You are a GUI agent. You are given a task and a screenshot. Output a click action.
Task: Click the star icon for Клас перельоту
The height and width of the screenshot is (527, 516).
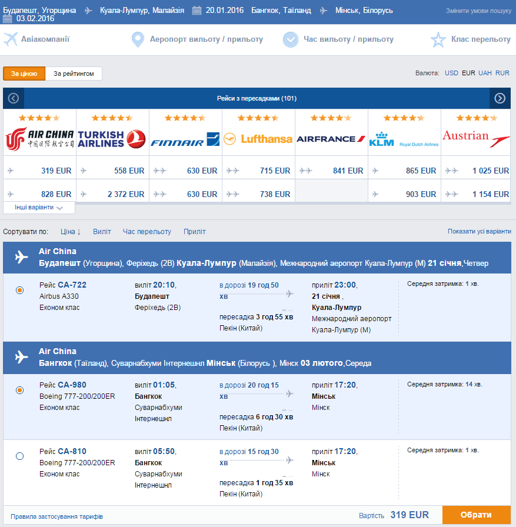pyautogui.click(x=438, y=39)
